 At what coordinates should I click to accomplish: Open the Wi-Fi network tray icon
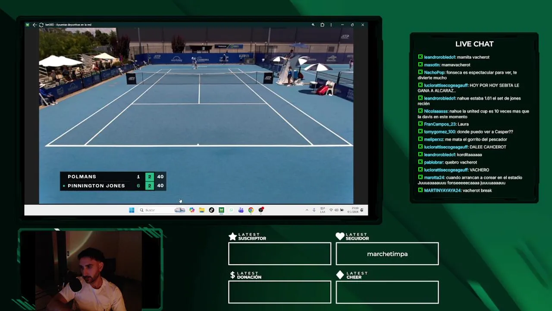tap(331, 210)
